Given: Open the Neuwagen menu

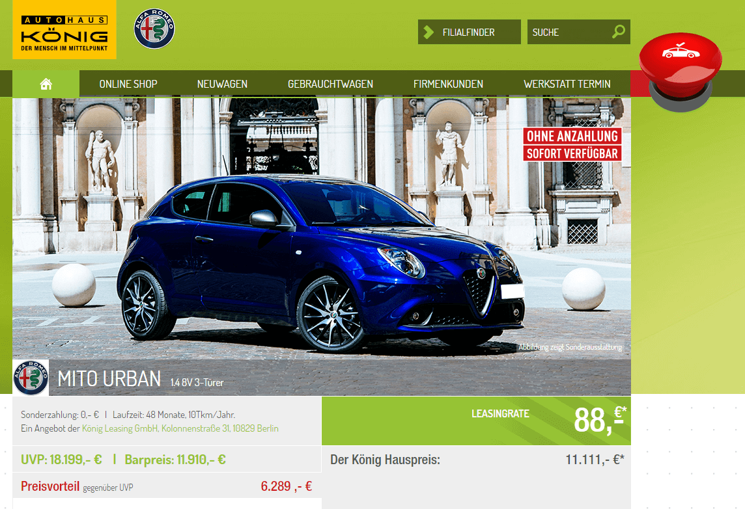Looking at the screenshot, I should 222,84.
